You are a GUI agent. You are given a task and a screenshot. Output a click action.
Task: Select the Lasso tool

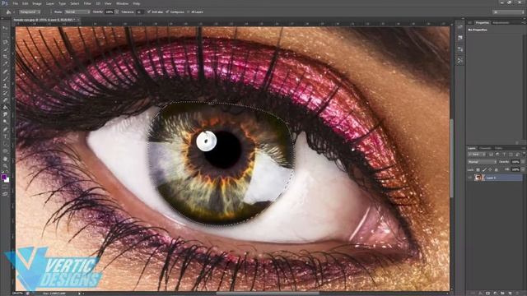5,43
